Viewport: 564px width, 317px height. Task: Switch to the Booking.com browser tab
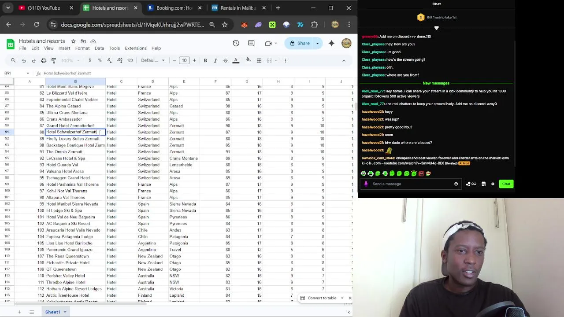175,8
